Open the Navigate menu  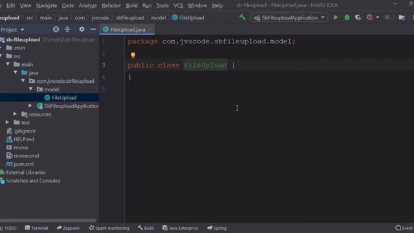click(47, 6)
